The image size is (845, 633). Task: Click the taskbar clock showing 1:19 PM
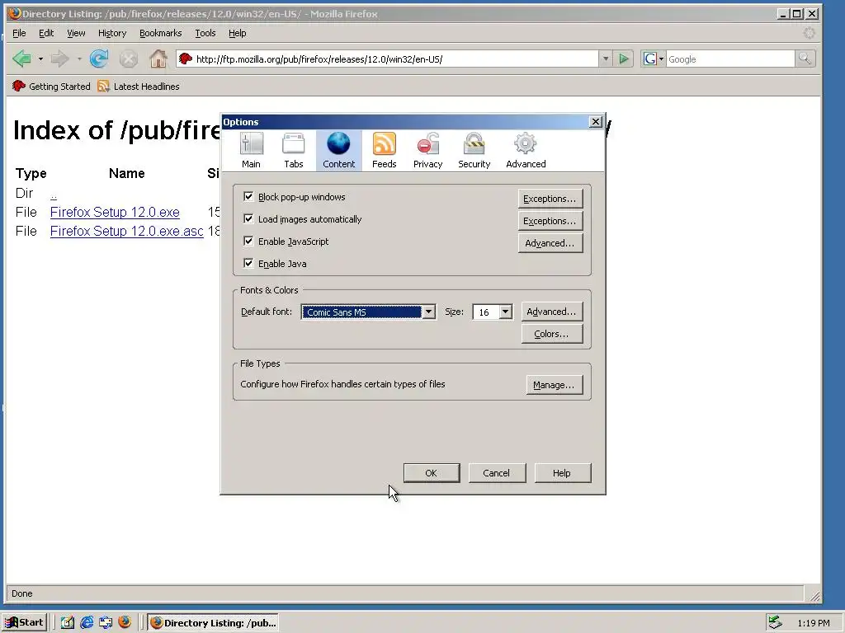pos(813,623)
